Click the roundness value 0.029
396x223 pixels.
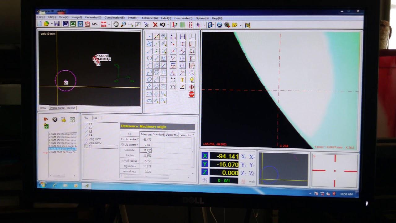point(148,172)
